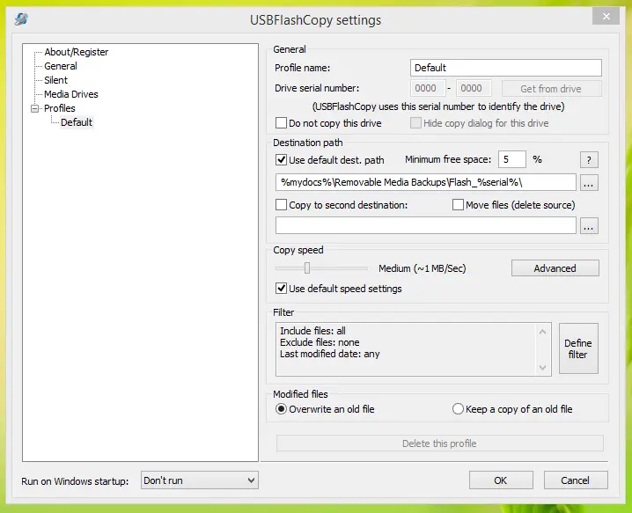Click the Include files: all line

coord(312,331)
